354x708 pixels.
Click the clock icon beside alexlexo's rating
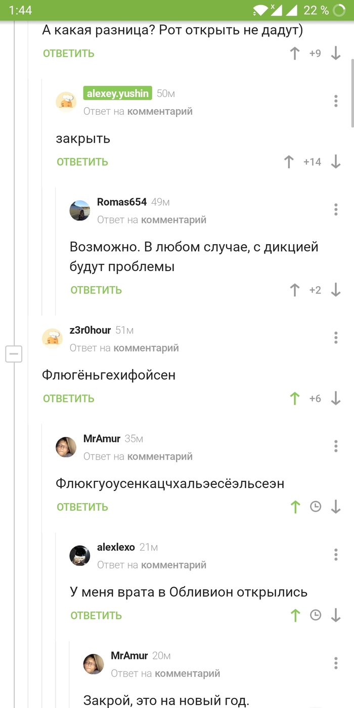pos(315,615)
